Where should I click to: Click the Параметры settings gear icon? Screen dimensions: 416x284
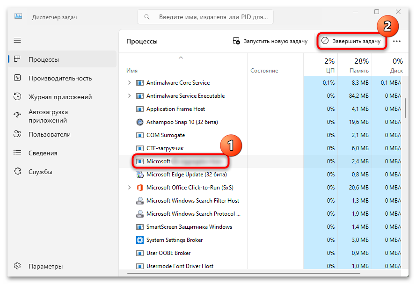coord(17,266)
